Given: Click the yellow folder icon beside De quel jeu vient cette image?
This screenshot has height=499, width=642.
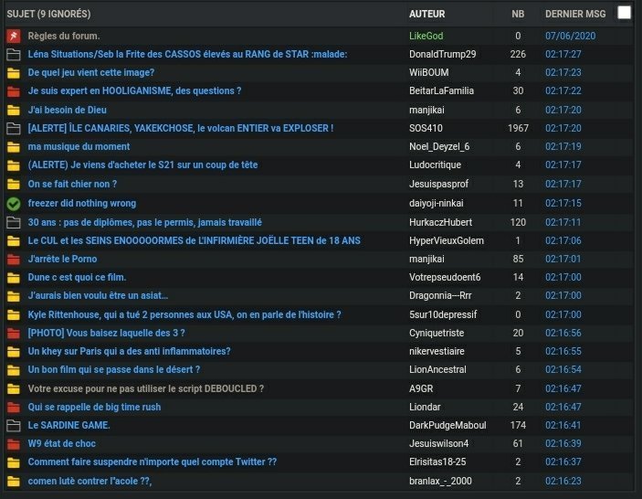Looking at the screenshot, I should tap(14, 73).
